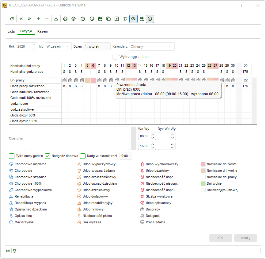Refresh the monthly work card
This screenshot has height=259, width=266.
[12, 19]
